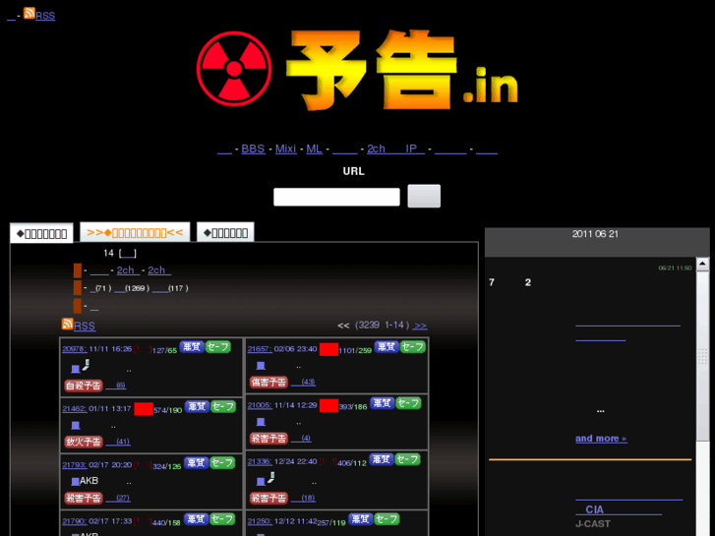715x536 pixels.
Task: Open post number 21462
Action: coord(75,409)
